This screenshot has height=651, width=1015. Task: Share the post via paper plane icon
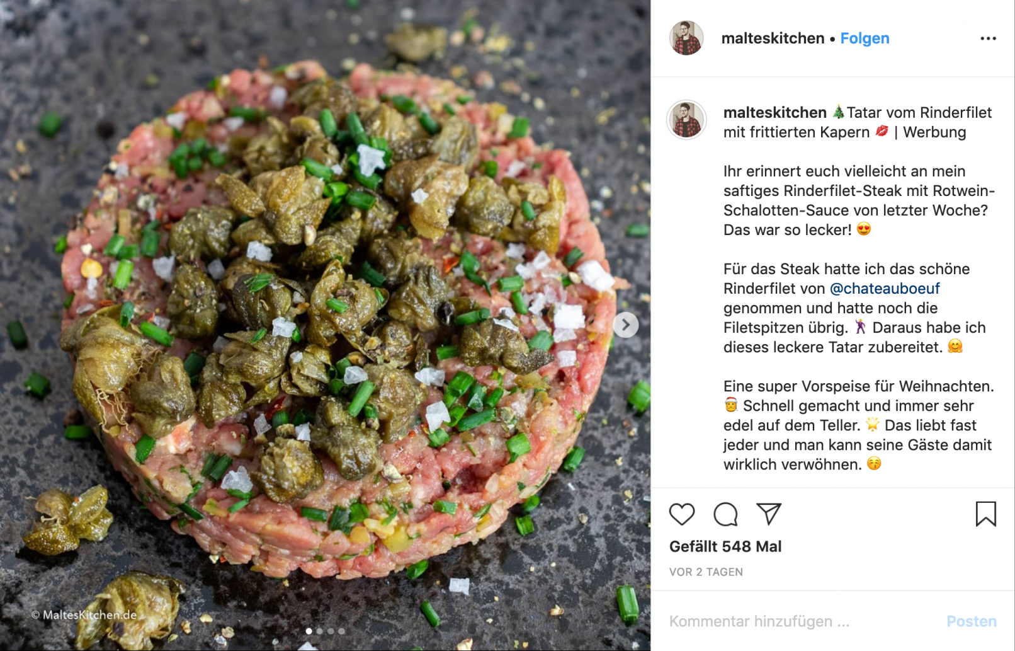tap(769, 514)
